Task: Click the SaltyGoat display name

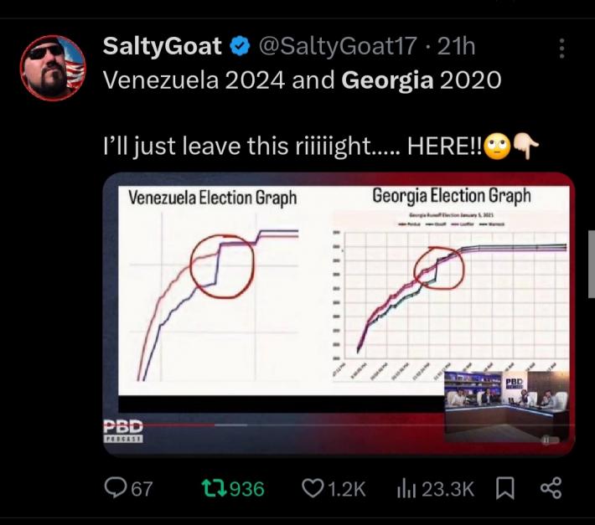Action: (x=163, y=48)
